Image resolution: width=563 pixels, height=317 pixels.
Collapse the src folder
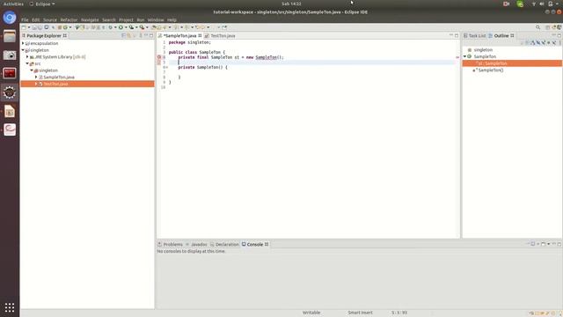pyautogui.click(x=27, y=63)
